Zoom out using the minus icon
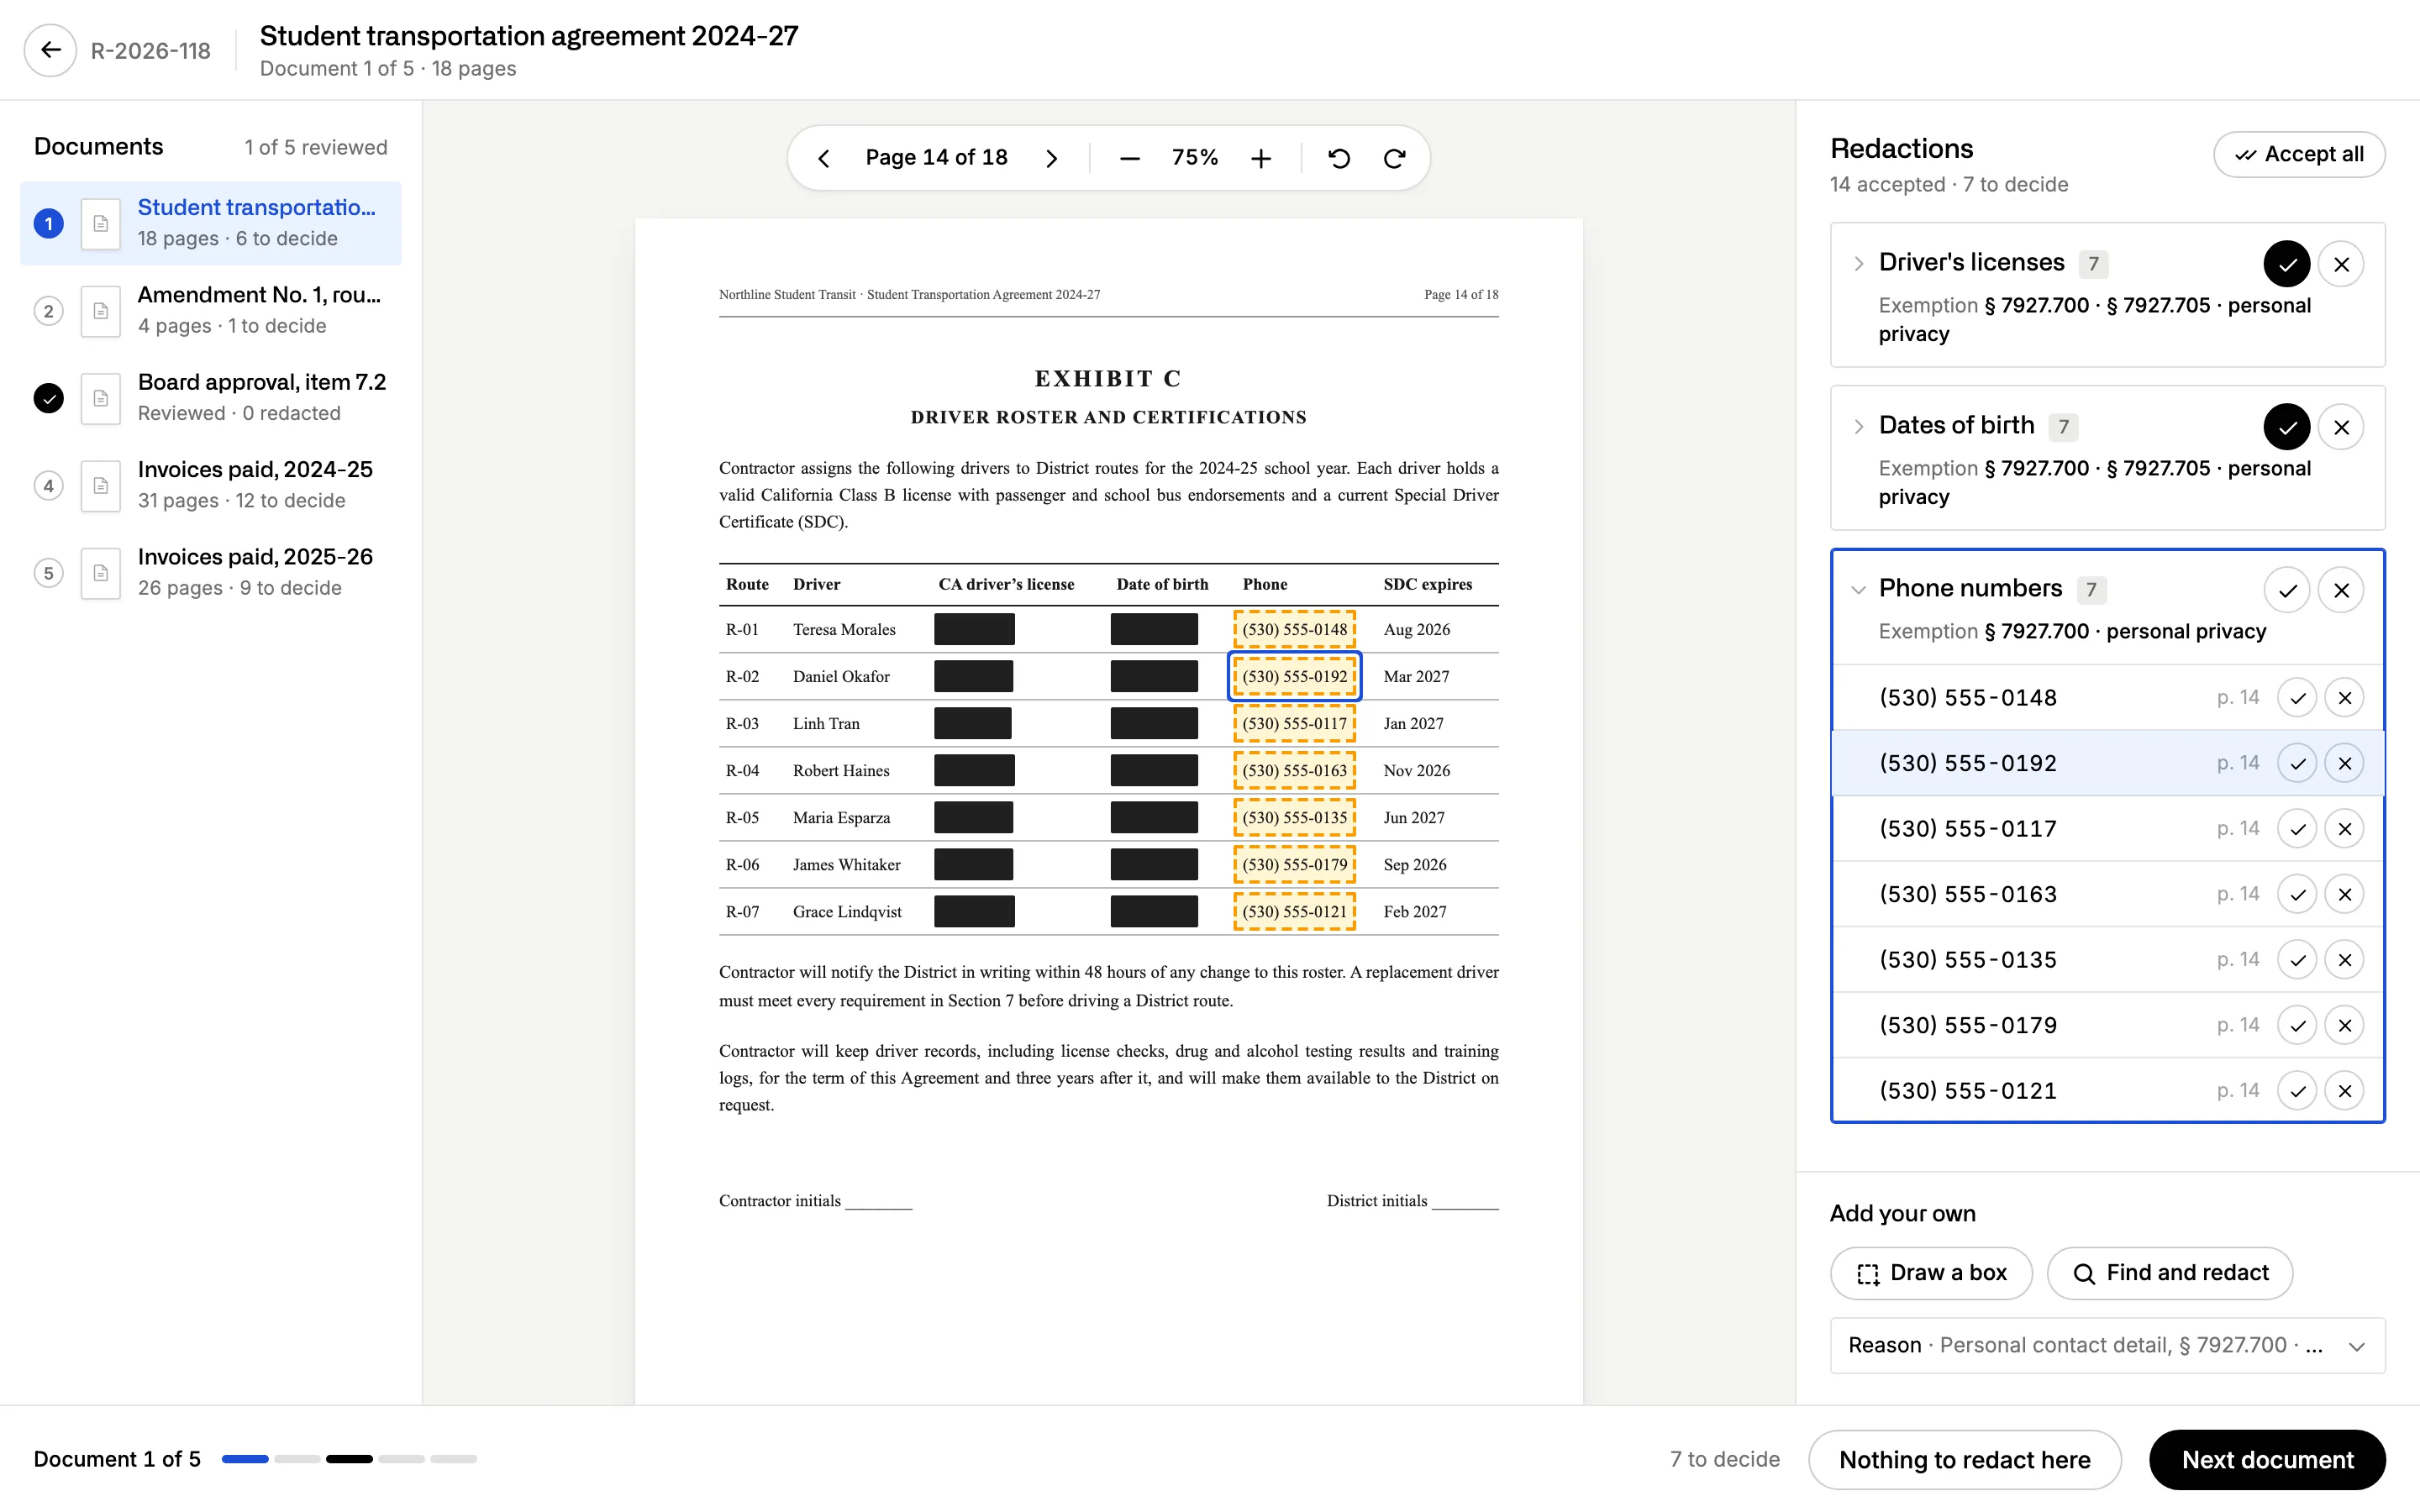The width and height of the screenshot is (2420, 1512). click(1129, 158)
